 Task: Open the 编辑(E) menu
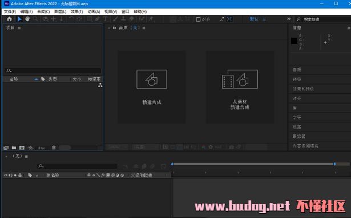pyautogui.click(x=26, y=11)
